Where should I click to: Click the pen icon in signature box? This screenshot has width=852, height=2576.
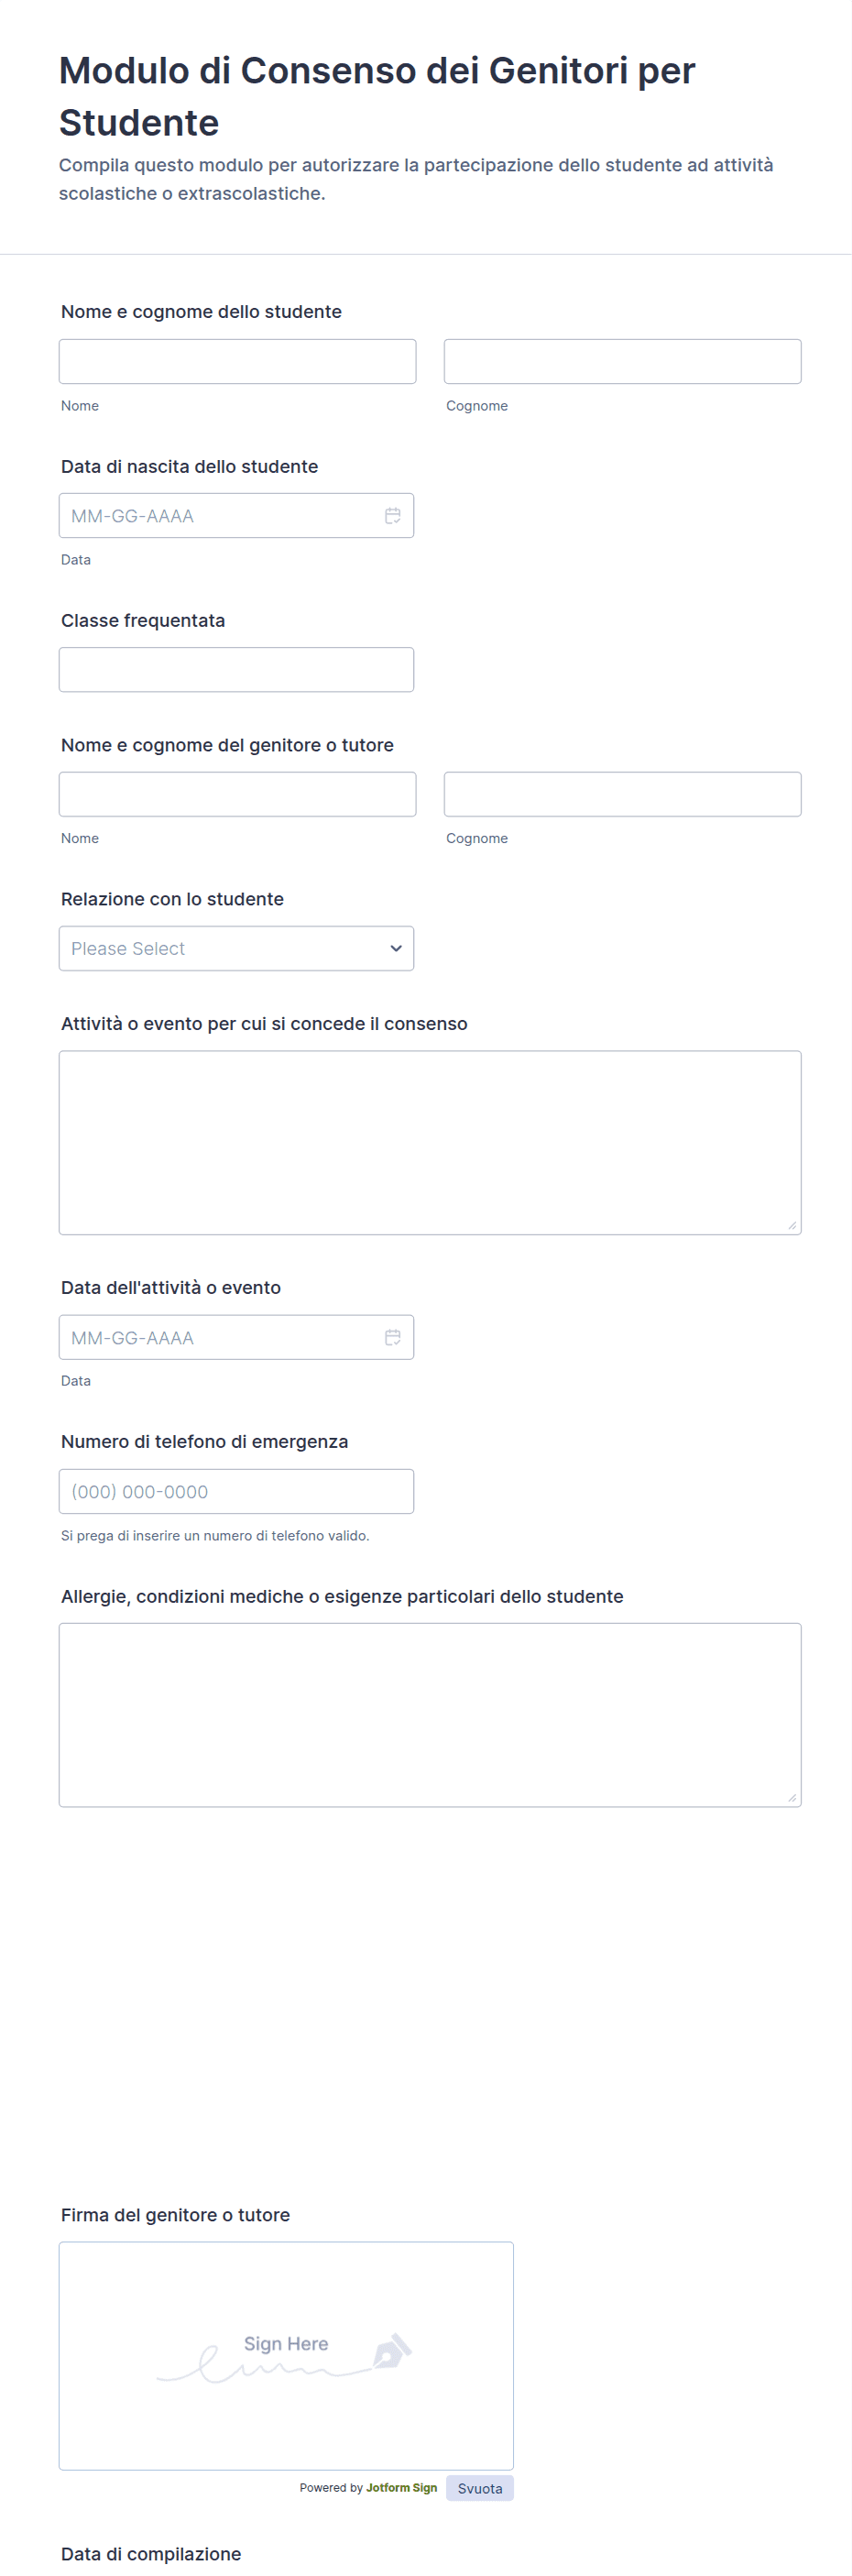coord(391,2350)
